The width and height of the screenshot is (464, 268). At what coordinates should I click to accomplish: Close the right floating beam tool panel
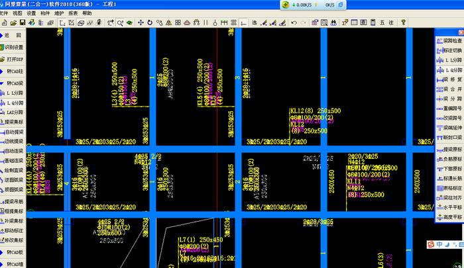pos(461,32)
